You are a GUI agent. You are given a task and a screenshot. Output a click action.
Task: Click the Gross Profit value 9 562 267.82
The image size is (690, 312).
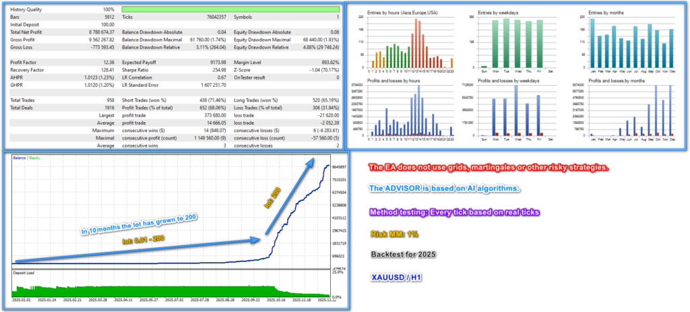[x=101, y=40]
